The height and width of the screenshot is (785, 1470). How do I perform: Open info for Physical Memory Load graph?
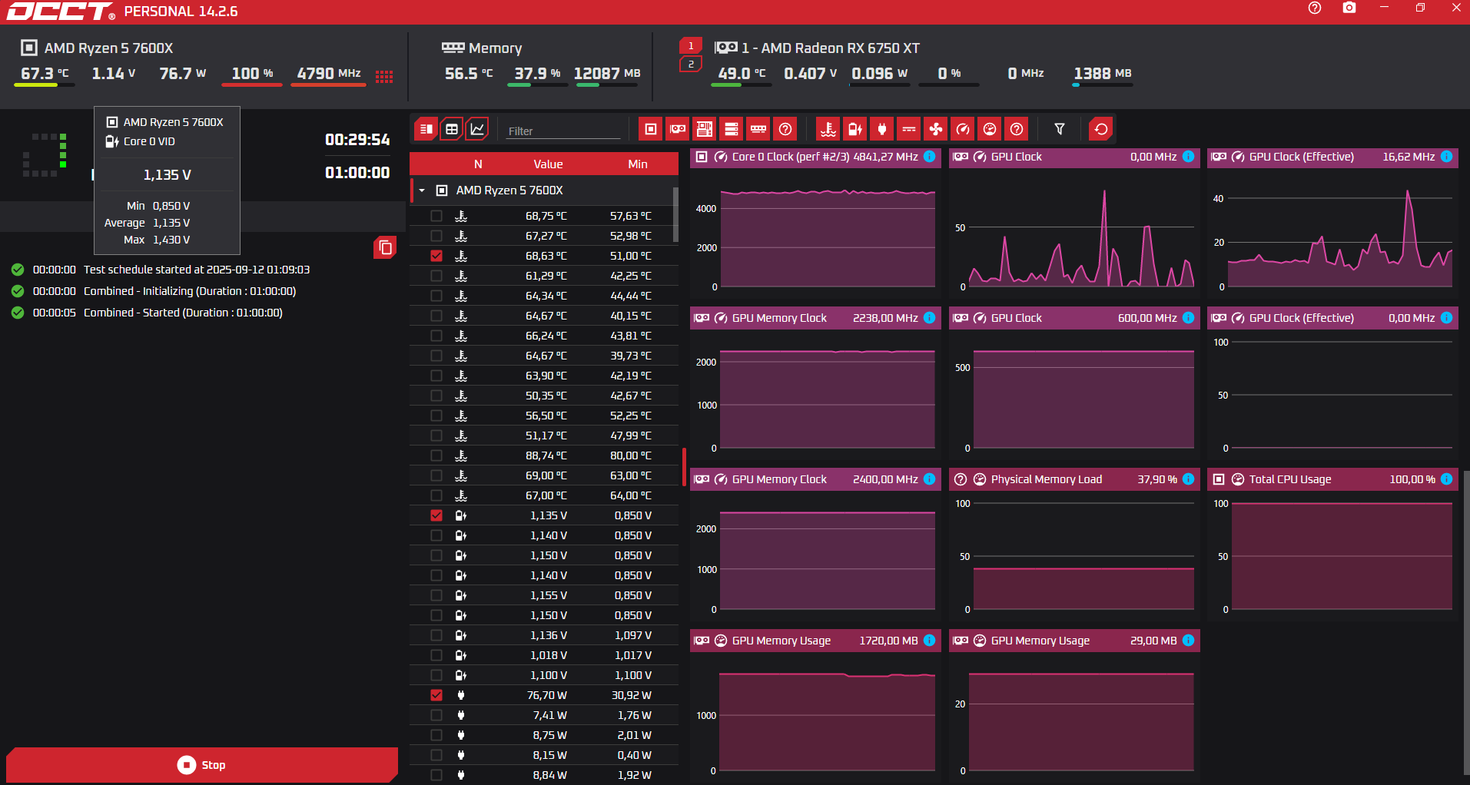pyautogui.click(x=1189, y=479)
